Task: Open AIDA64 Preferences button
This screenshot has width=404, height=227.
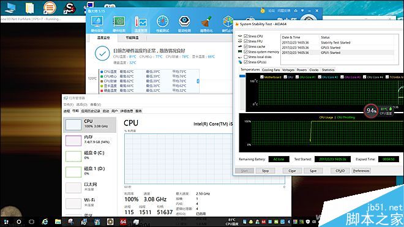Action: pos(361,171)
